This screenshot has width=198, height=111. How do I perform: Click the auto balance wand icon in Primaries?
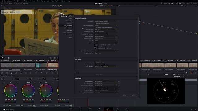[4, 79]
